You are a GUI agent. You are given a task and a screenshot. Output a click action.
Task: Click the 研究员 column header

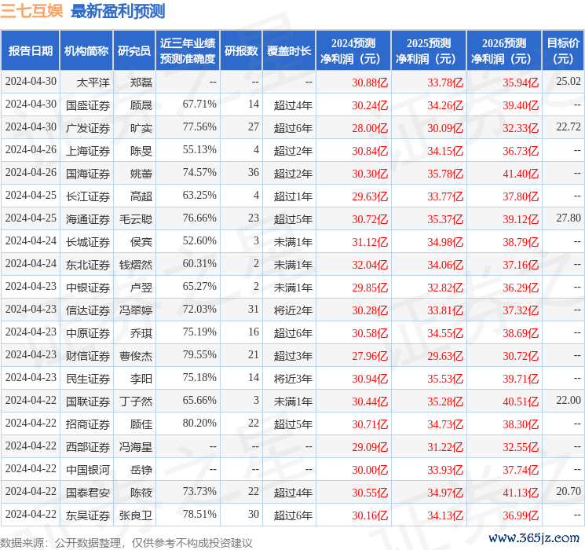tap(134, 51)
